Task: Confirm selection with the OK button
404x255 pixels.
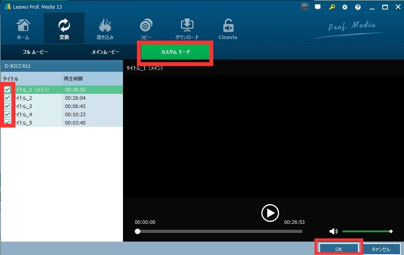Action: click(x=339, y=249)
